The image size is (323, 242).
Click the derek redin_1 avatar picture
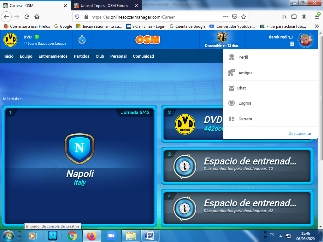[x=306, y=40]
